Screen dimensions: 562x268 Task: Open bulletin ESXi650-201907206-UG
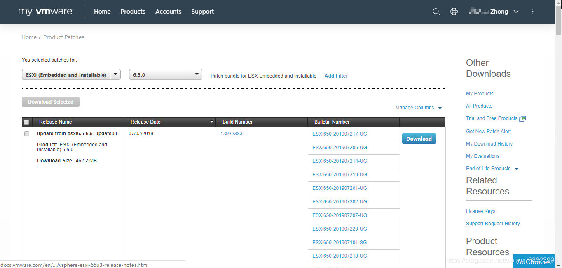click(x=340, y=147)
